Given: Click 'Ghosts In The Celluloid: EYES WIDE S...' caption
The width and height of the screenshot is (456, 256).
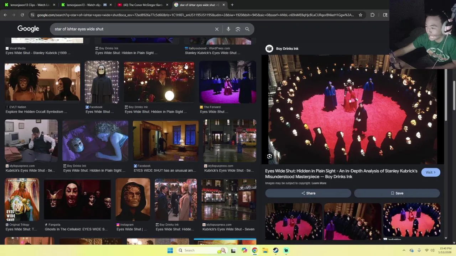Looking at the screenshot, I should tap(76, 229).
